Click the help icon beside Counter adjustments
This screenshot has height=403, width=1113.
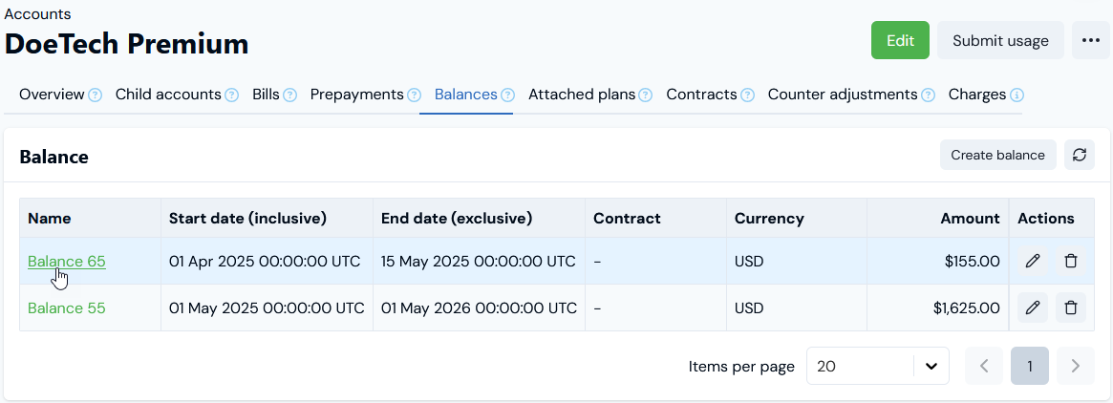click(x=926, y=95)
